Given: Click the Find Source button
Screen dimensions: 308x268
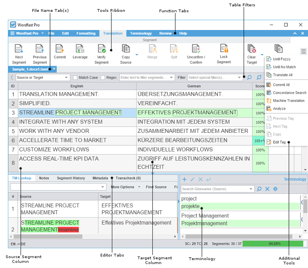Looking at the screenshot, I should [156, 187].
